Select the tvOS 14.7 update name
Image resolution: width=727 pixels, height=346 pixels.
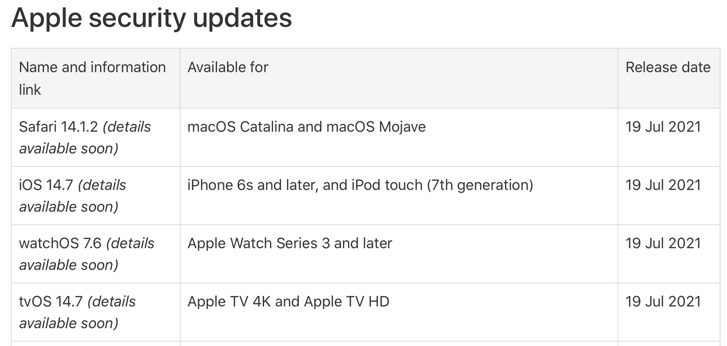[51, 302]
